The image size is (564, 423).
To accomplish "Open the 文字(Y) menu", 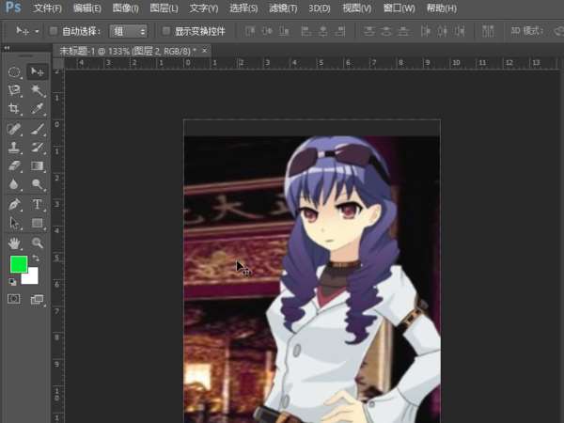I will point(204,8).
